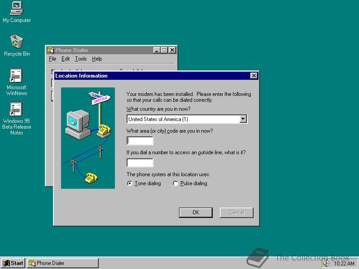Expand the United States of America list
Screen dimensions: 359x269
pyautogui.click(x=243, y=119)
